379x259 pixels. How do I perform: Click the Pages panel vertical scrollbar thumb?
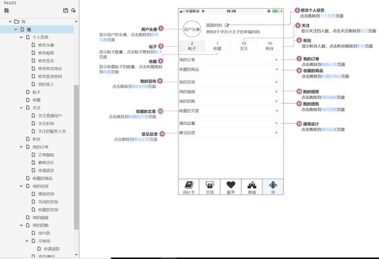pyautogui.click(x=76, y=157)
